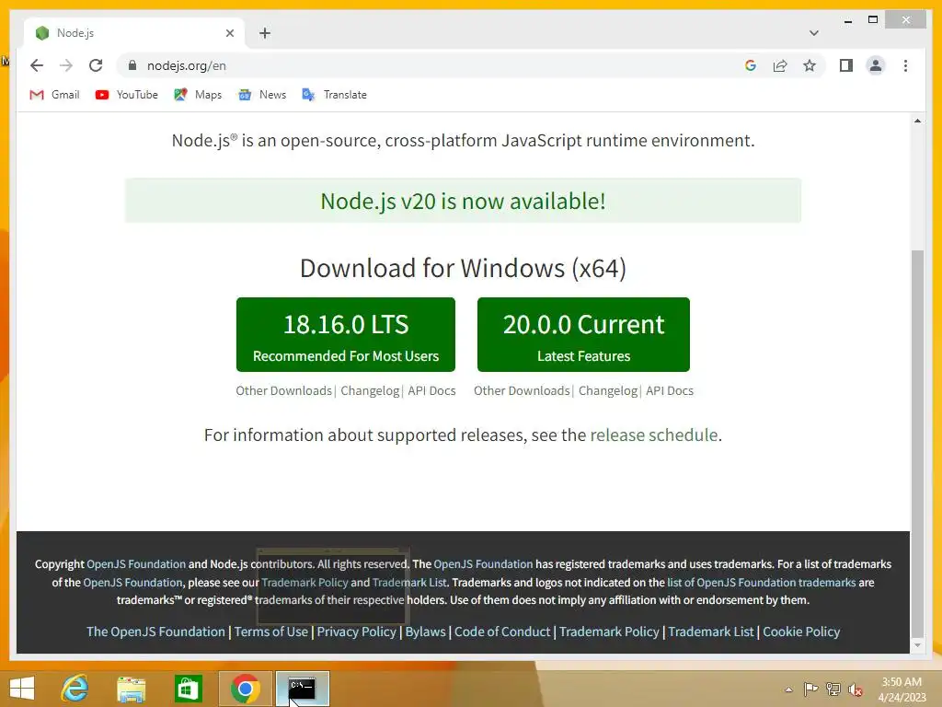Open Bylaws footer link
Image resolution: width=942 pixels, height=707 pixels.
click(425, 632)
